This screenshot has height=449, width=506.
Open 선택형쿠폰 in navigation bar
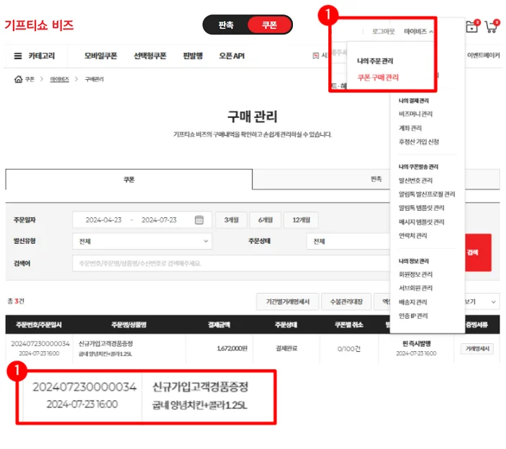(x=150, y=56)
